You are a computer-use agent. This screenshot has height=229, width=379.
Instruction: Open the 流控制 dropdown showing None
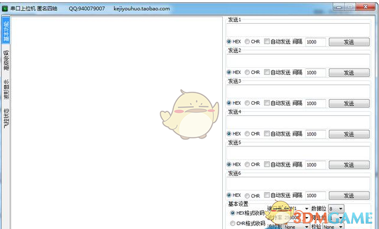(296, 227)
